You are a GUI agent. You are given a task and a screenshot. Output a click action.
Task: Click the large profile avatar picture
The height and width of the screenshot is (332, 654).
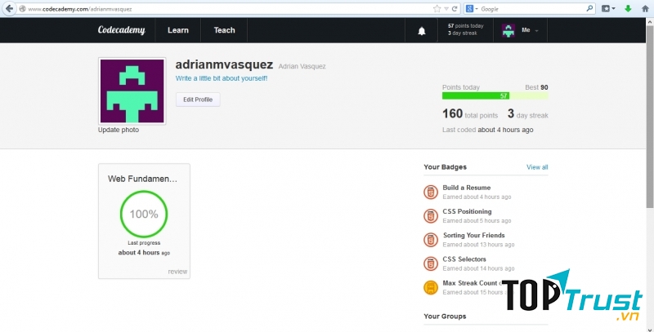(x=132, y=91)
